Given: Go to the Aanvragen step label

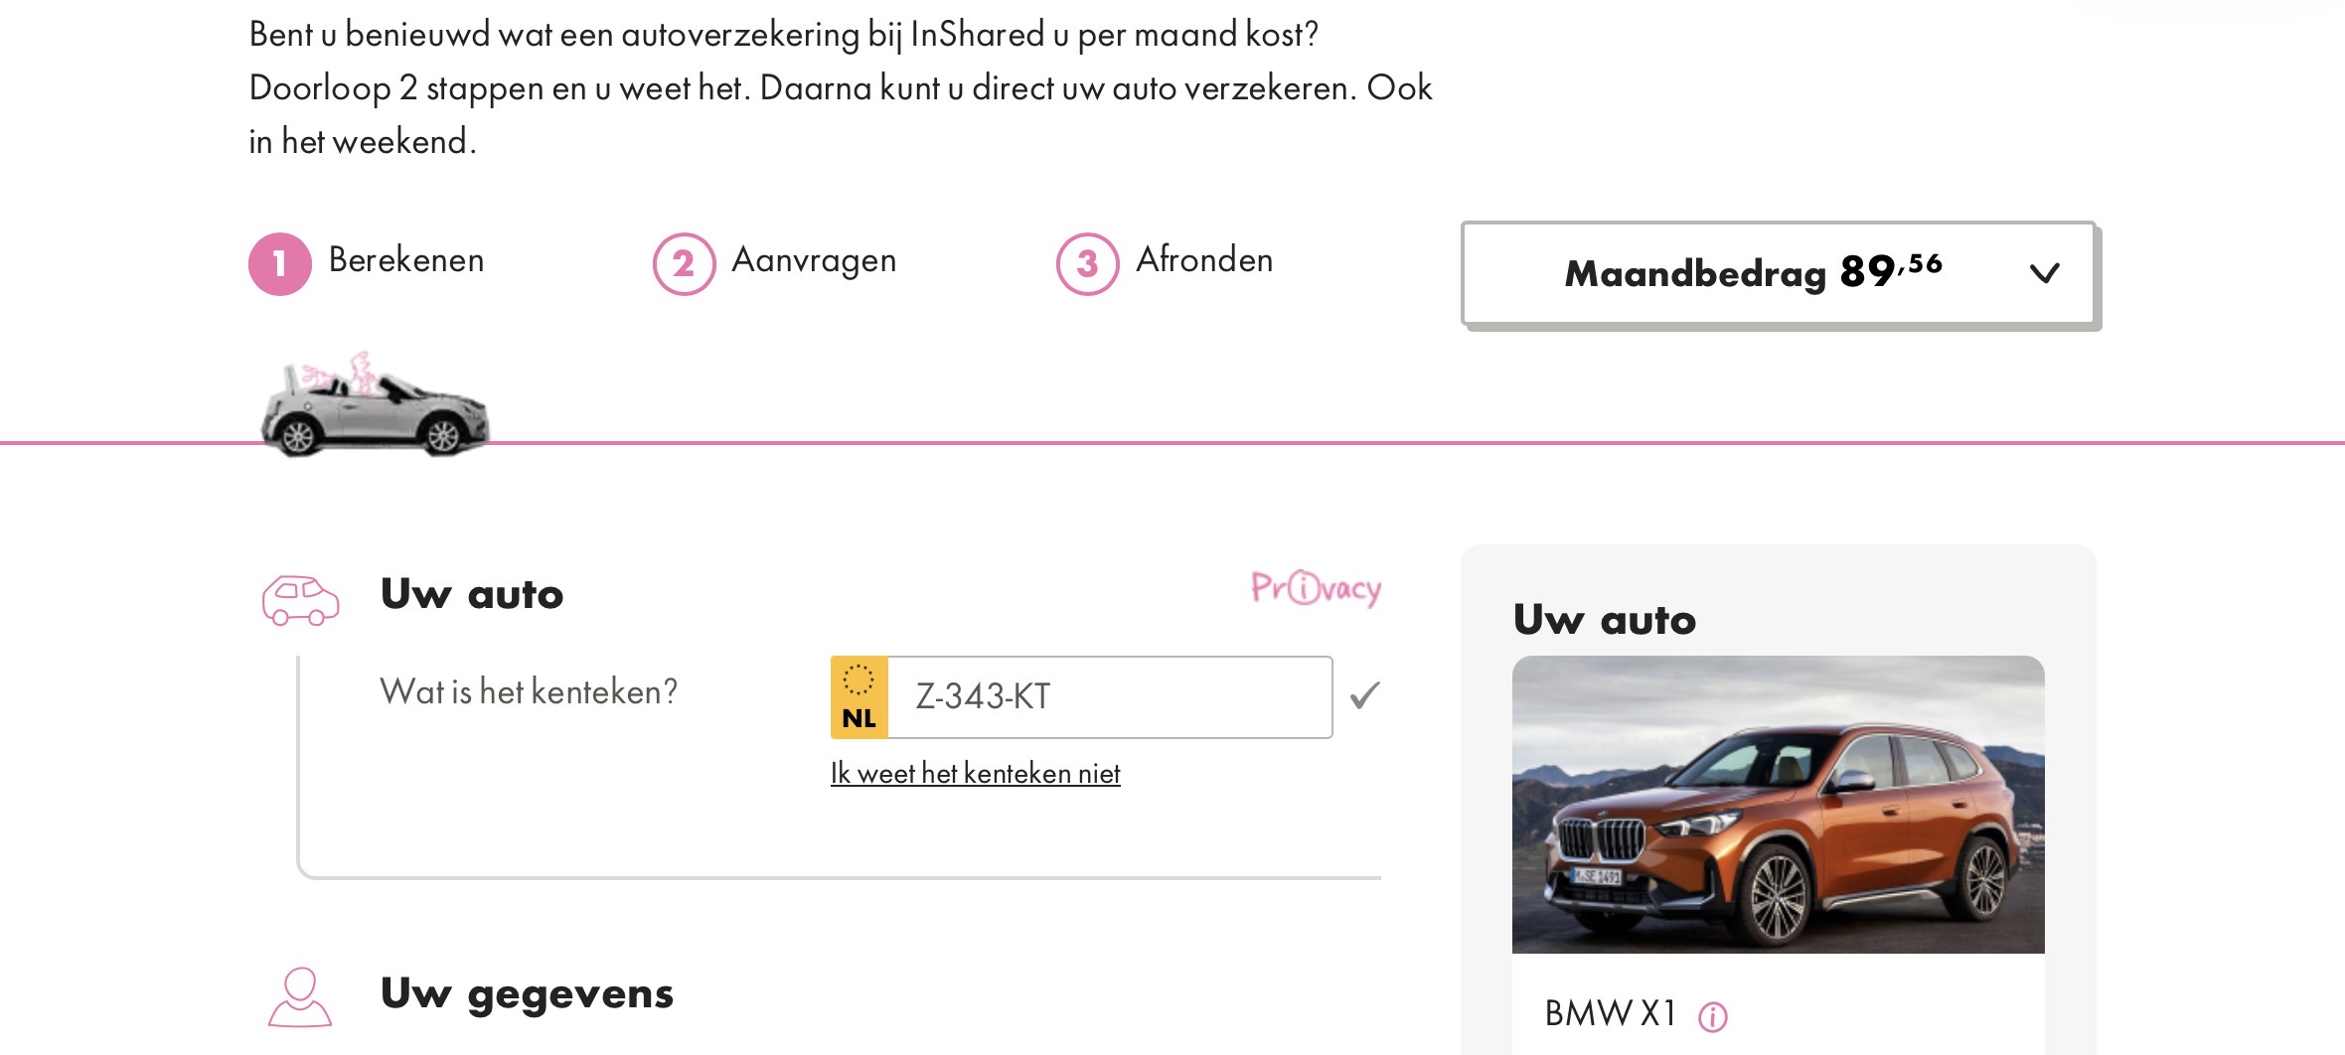Looking at the screenshot, I should point(814,260).
